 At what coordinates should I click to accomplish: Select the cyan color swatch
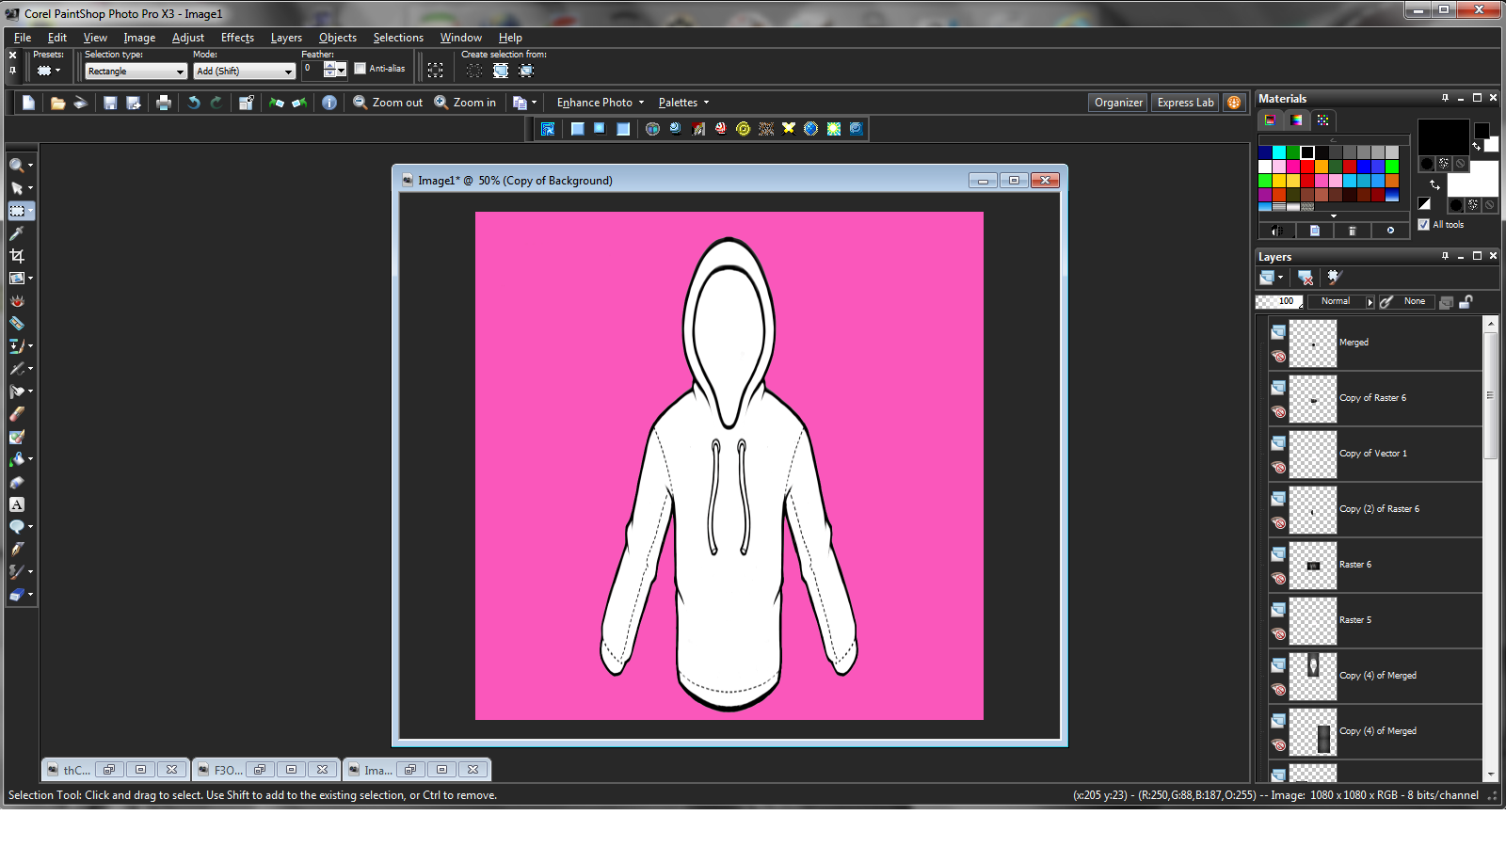point(1279,152)
